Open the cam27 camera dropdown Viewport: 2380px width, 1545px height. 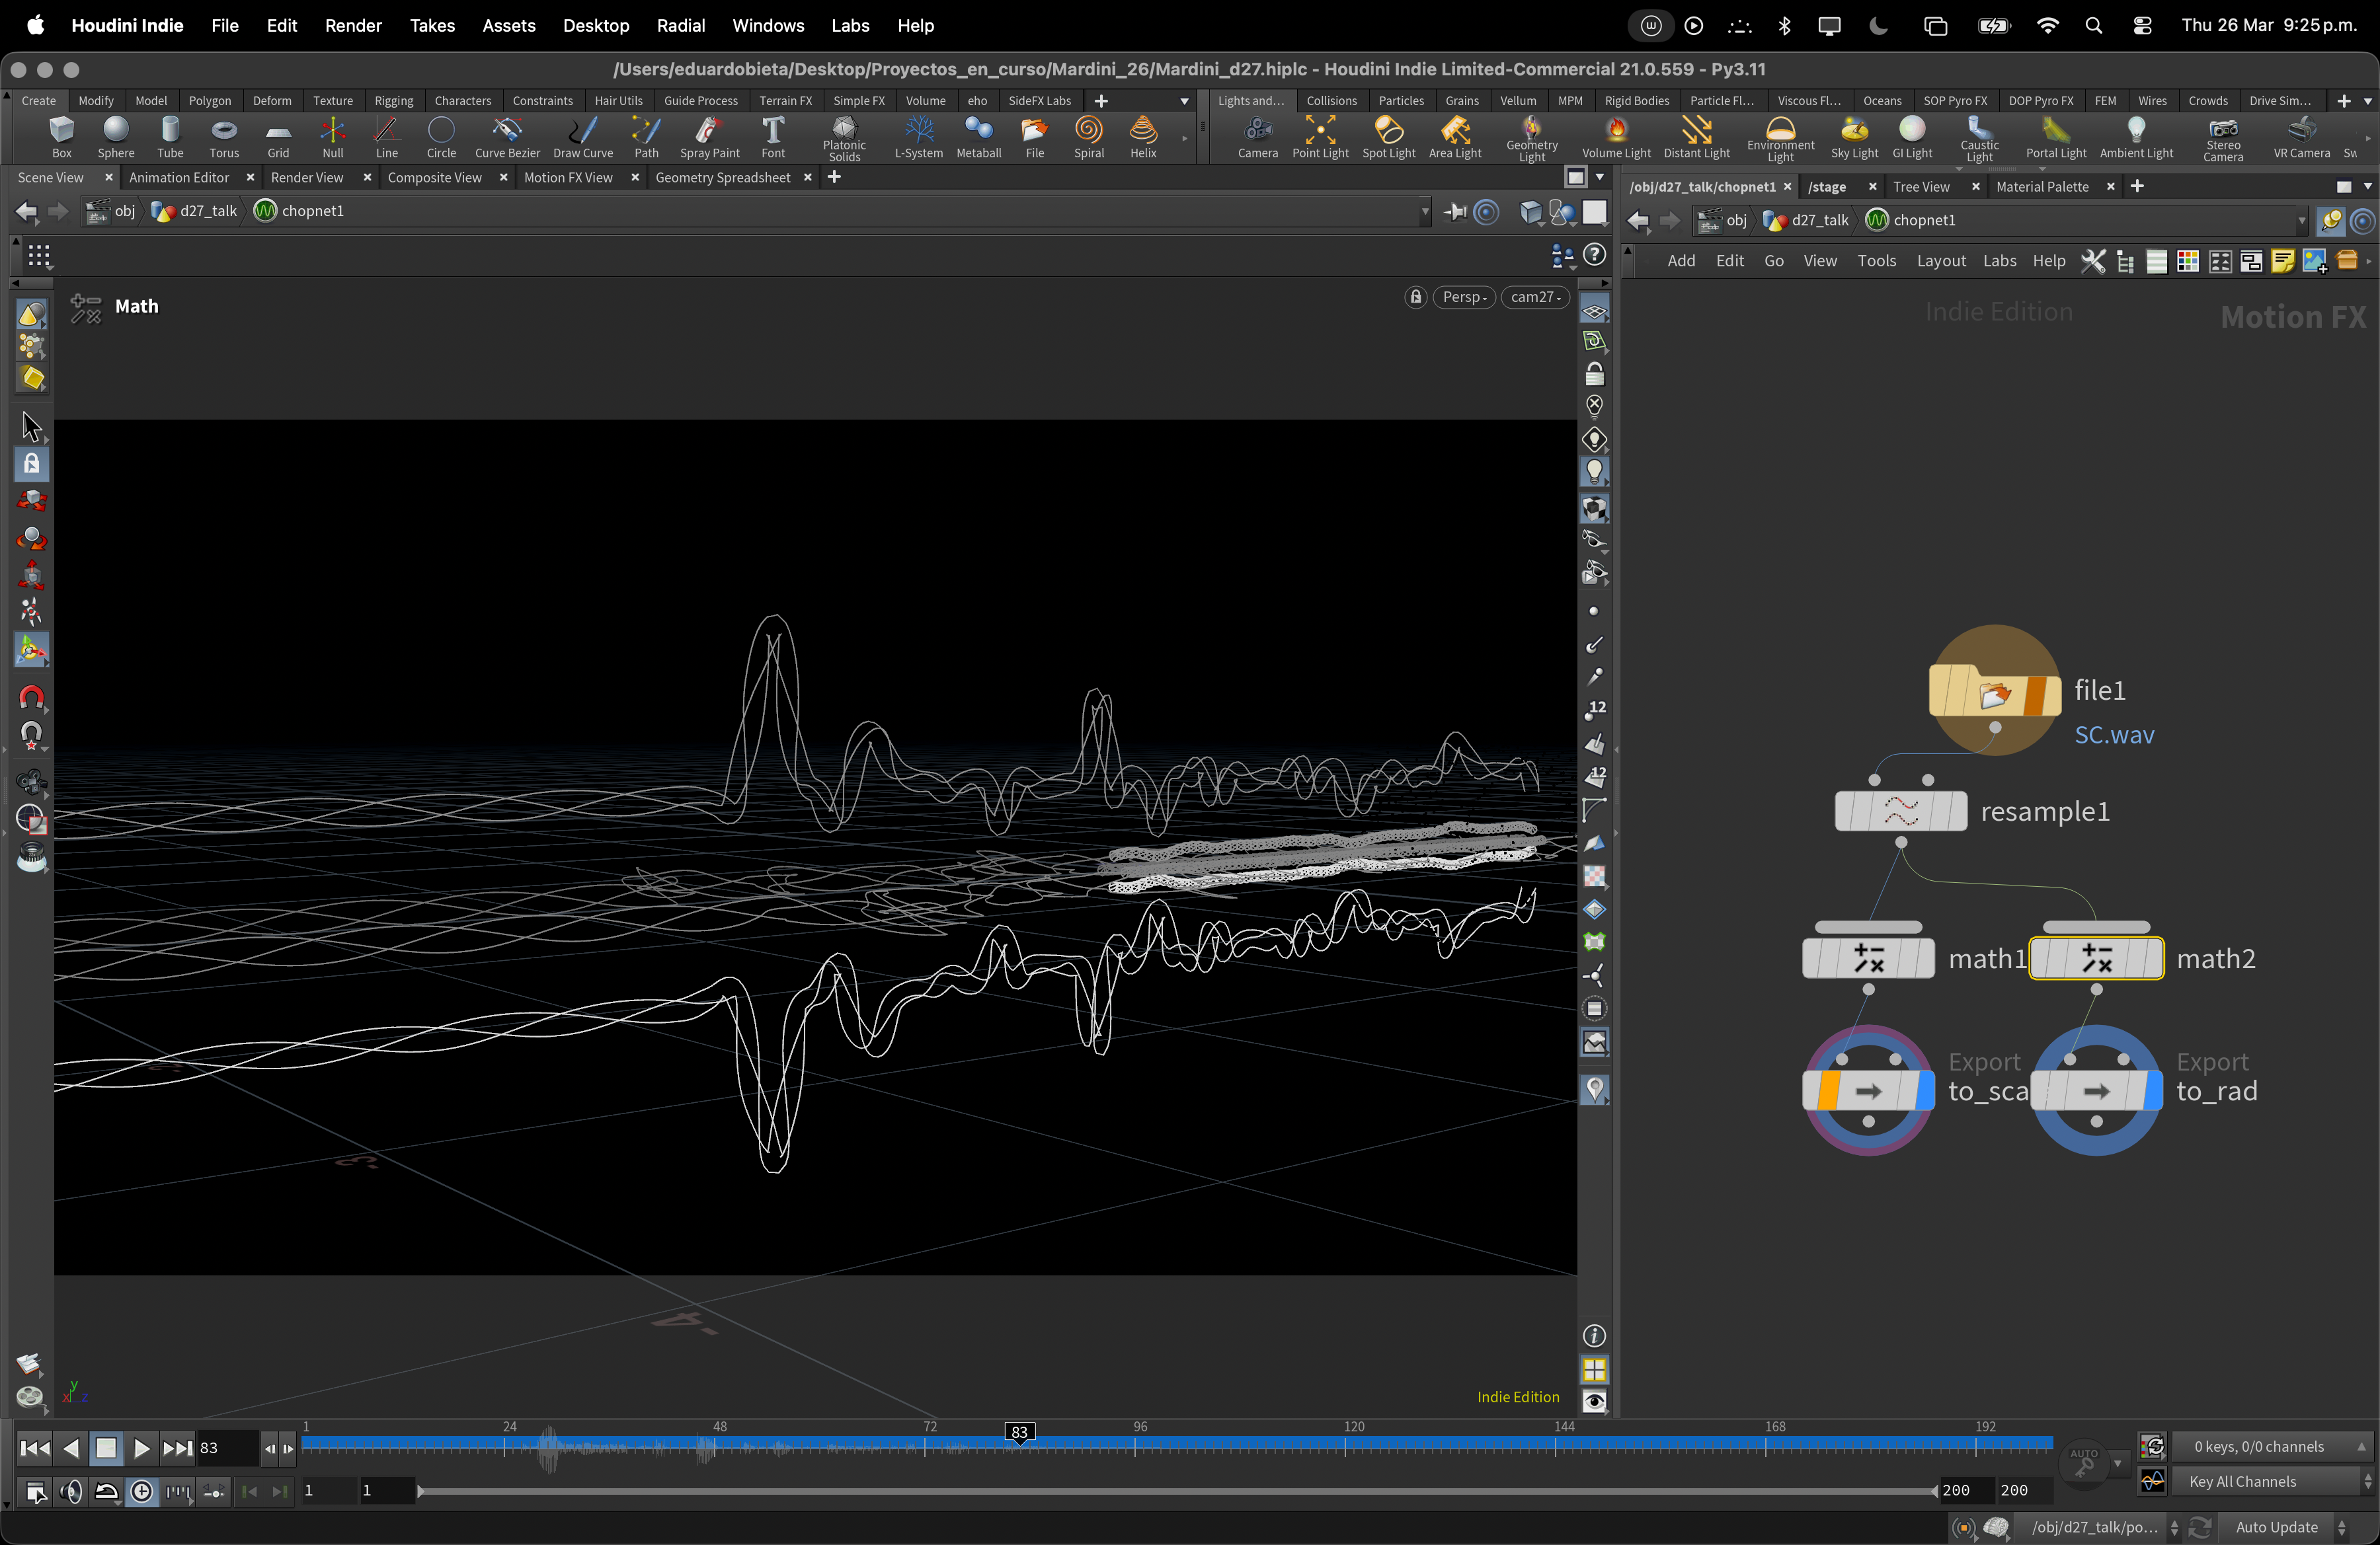[x=1535, y=297]
